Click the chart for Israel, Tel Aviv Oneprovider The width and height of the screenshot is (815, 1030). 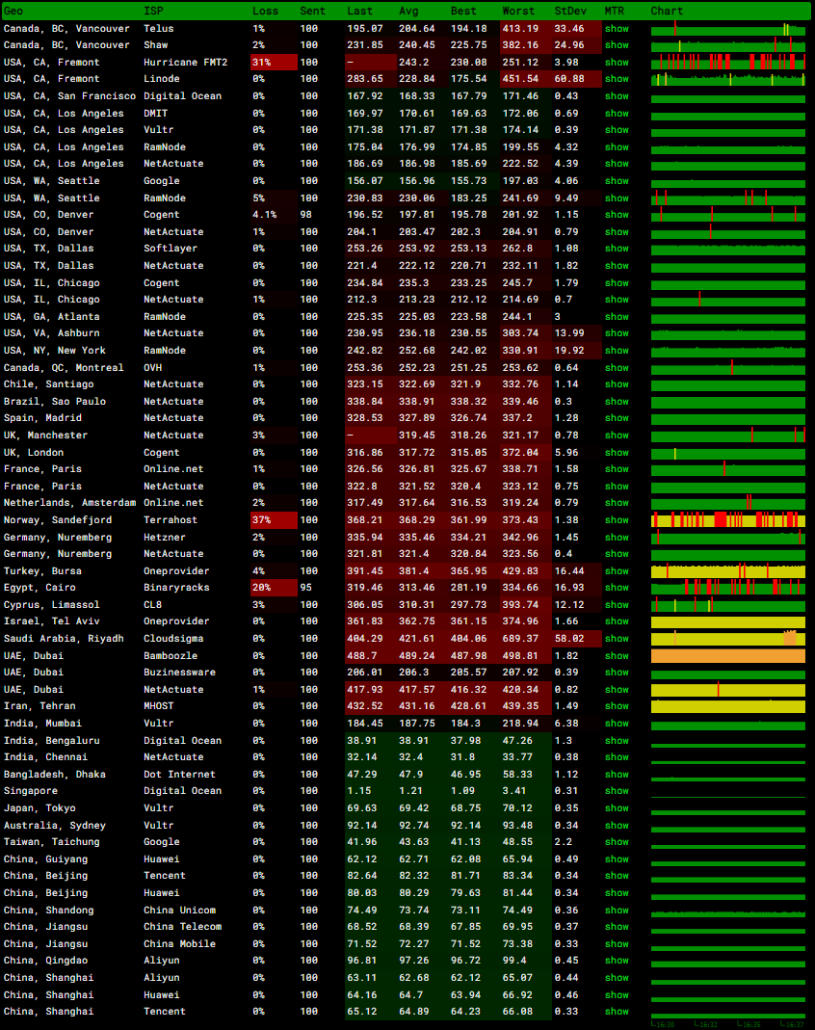(727, 622)
